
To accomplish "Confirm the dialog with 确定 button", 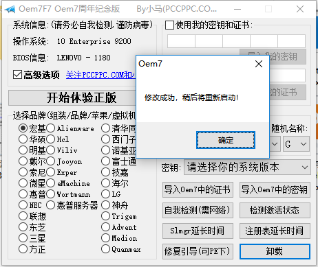I will tap(226, 140).
